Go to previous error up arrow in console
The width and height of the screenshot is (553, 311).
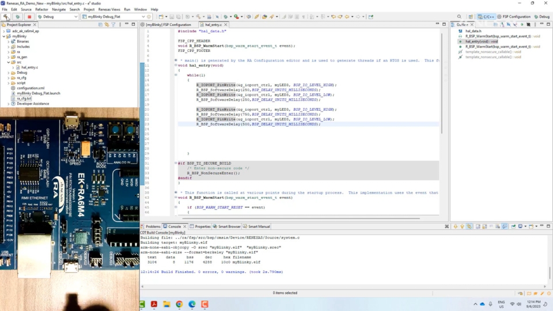[x=462, y=226]
